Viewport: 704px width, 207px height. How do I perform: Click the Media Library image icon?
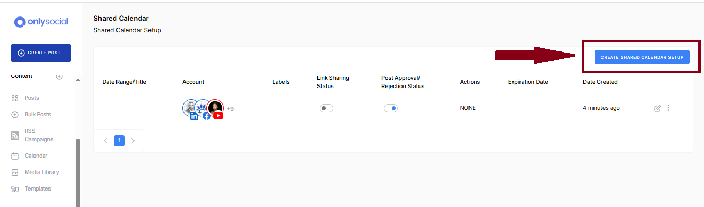pos(15,172)
